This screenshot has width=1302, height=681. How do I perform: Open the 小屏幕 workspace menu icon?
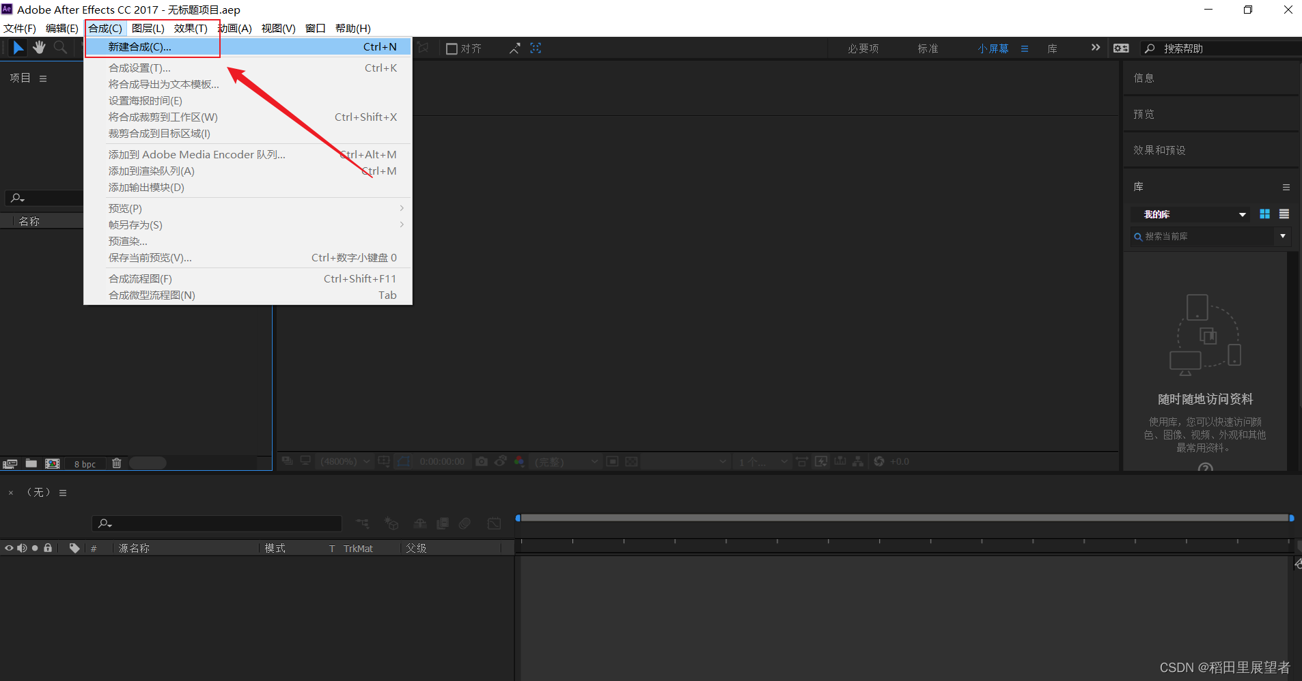[1025, 48]
